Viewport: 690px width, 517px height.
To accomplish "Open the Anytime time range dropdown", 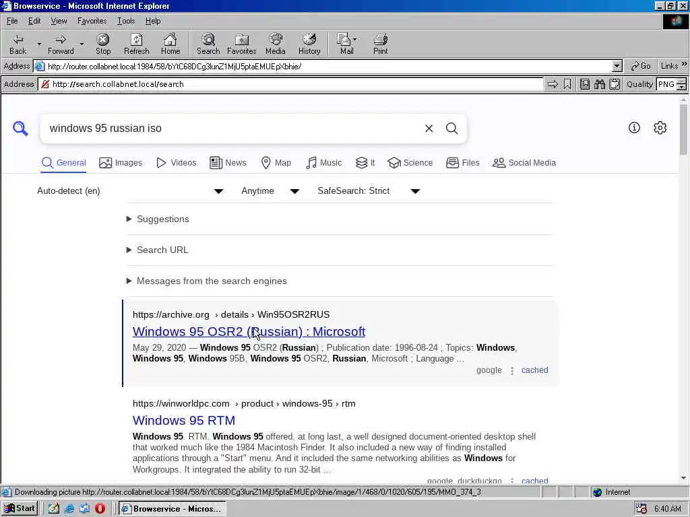I will tap(270, 191).
